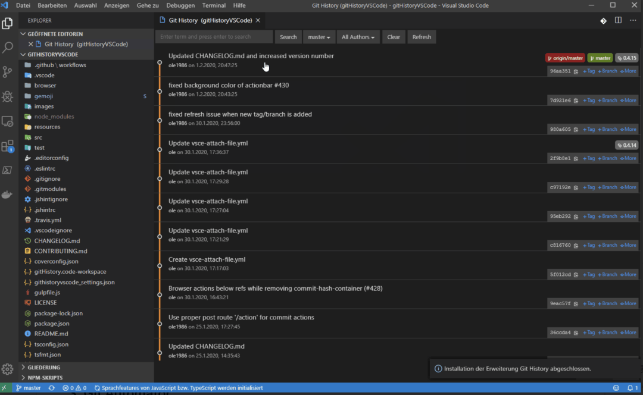Click the Search button
The width and height of the screenshot is (643, 395).
tap(288, 37)
